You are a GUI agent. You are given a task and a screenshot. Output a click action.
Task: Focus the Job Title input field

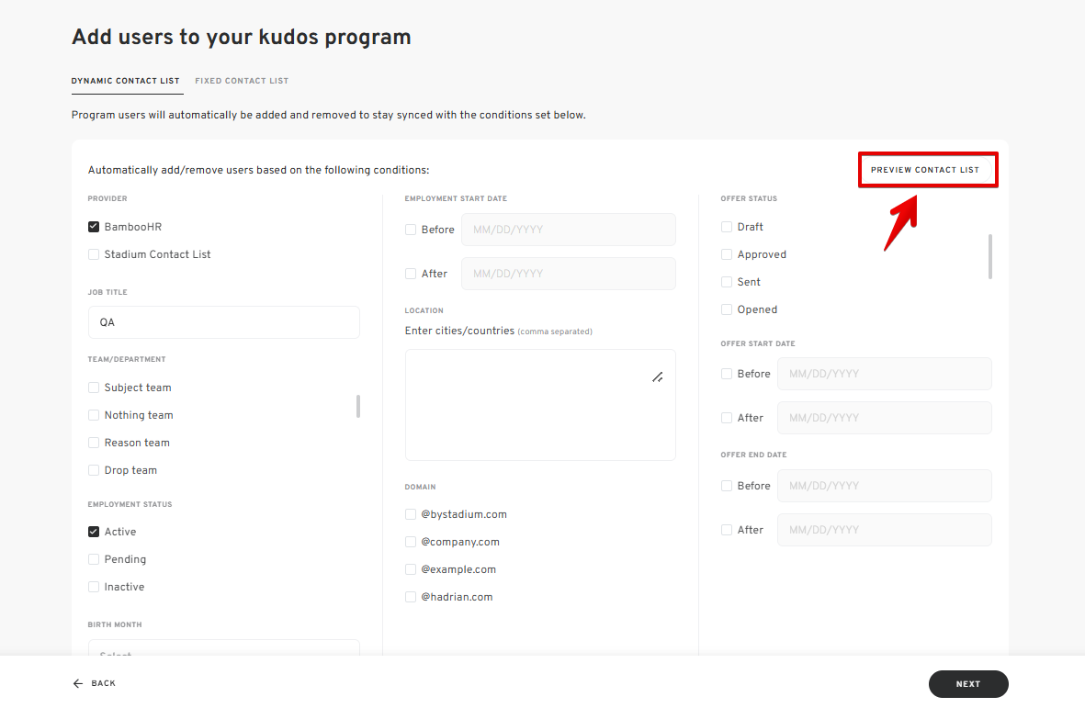pyautogui.click(x=223, y=322)
